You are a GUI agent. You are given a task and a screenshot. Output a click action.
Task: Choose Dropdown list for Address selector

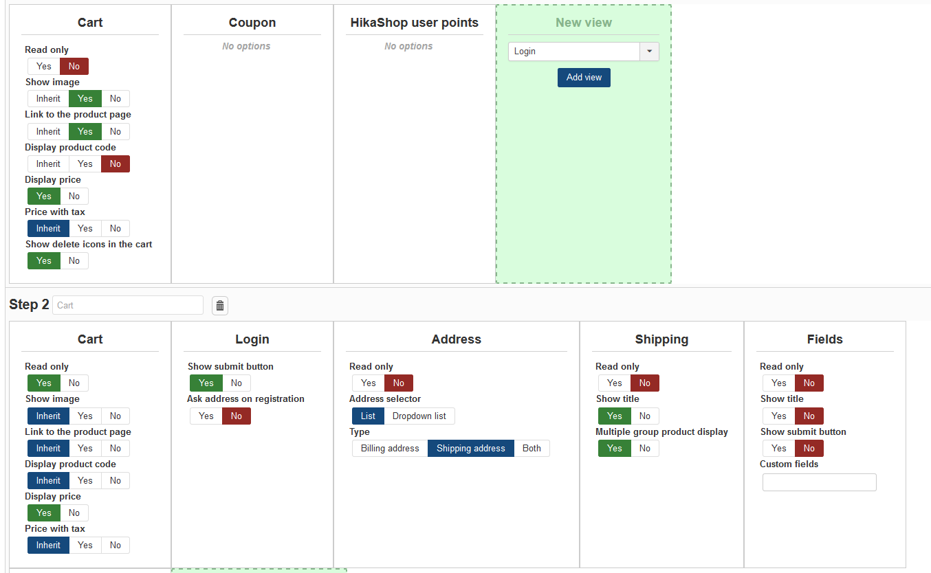[419, 416]
